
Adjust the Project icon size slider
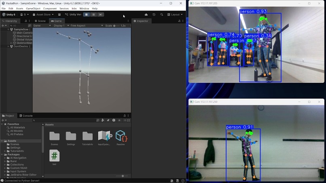[x=123, y=176]
